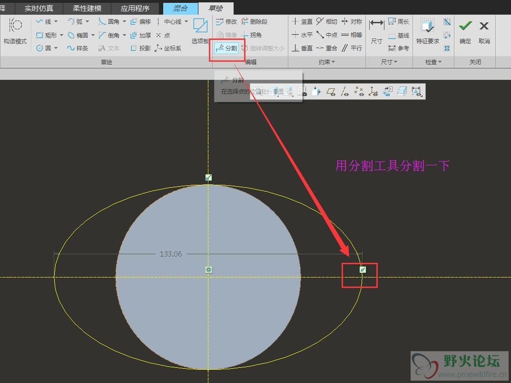The height and width of the screenshot is (383, 511).
Task: Expand the 线 line type dropdown arrow
Action: (x=56, y=21)
